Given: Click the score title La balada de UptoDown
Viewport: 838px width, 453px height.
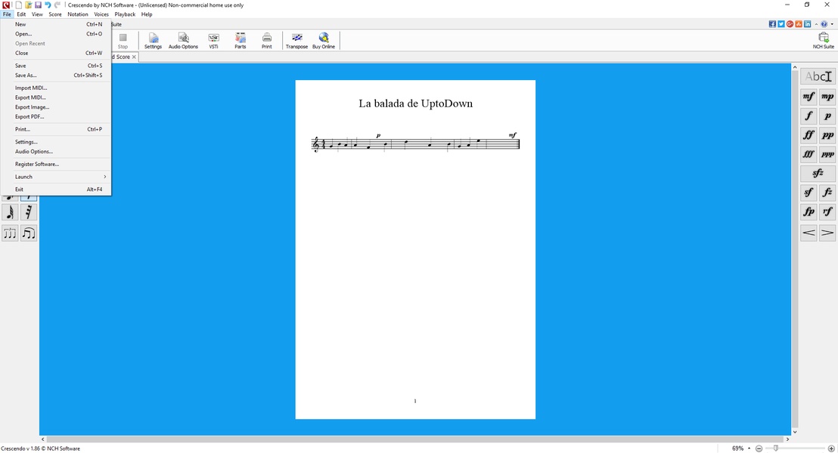Looking at the screenshot, I should click(415, 103).
